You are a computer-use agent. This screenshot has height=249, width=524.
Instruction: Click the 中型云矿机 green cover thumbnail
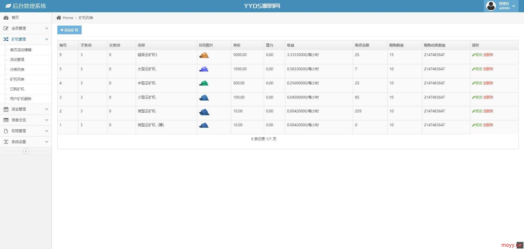[204, 83]
